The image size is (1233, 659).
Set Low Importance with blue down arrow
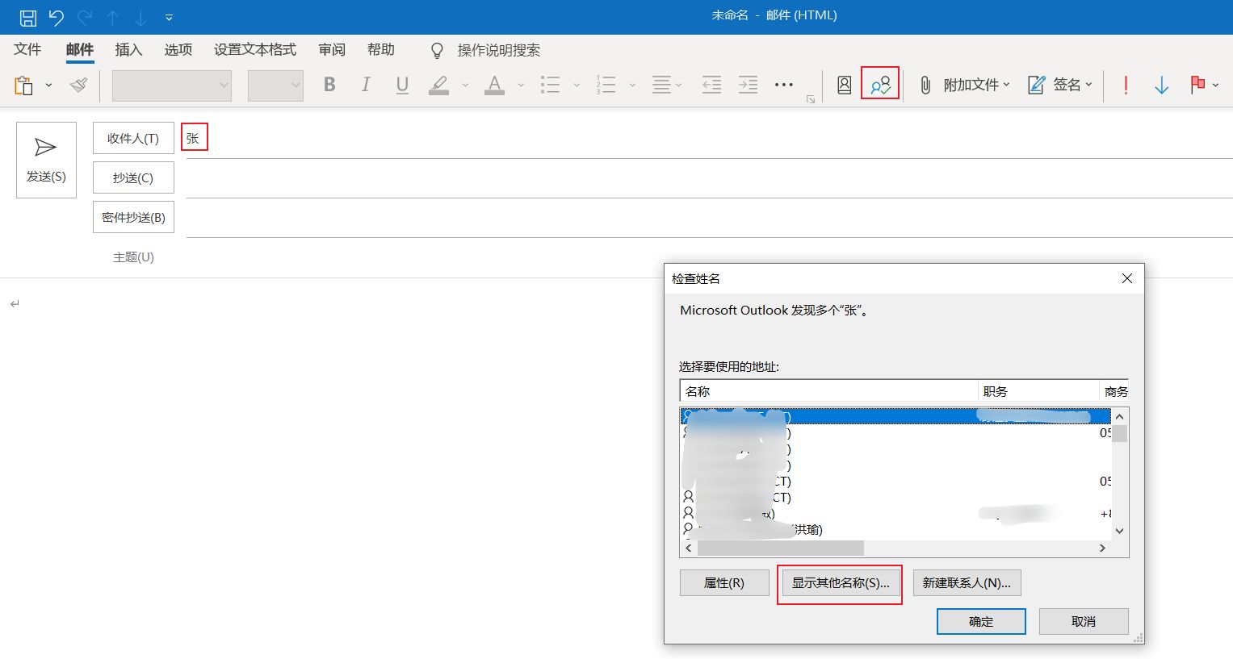[1161, 85]
